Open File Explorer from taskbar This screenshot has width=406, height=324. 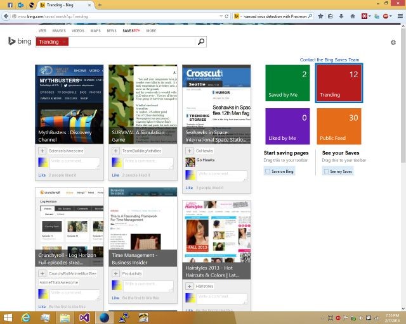click(x=65, y=318)
